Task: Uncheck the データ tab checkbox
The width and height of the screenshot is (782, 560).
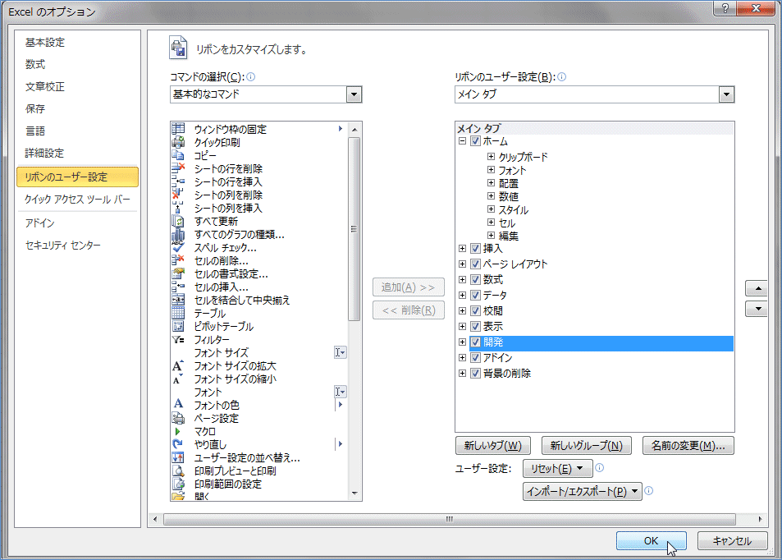Action: tap(475, 295)
